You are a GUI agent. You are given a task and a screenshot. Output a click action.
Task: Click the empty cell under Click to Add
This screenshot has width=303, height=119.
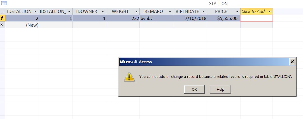[x=257, y=18]
